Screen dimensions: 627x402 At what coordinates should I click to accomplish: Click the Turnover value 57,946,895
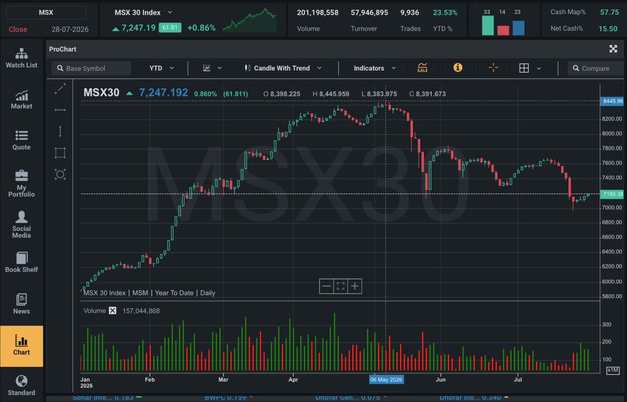point(370,13)
